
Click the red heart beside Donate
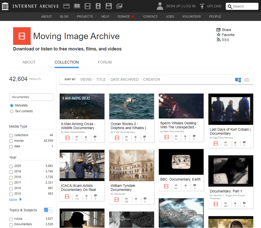(133, 16)
